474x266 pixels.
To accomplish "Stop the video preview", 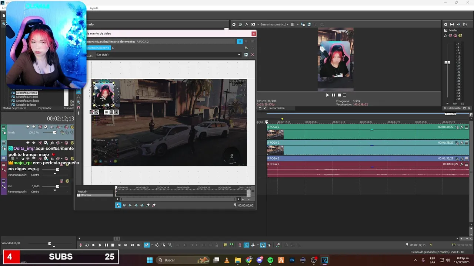I will click(339, 95).
